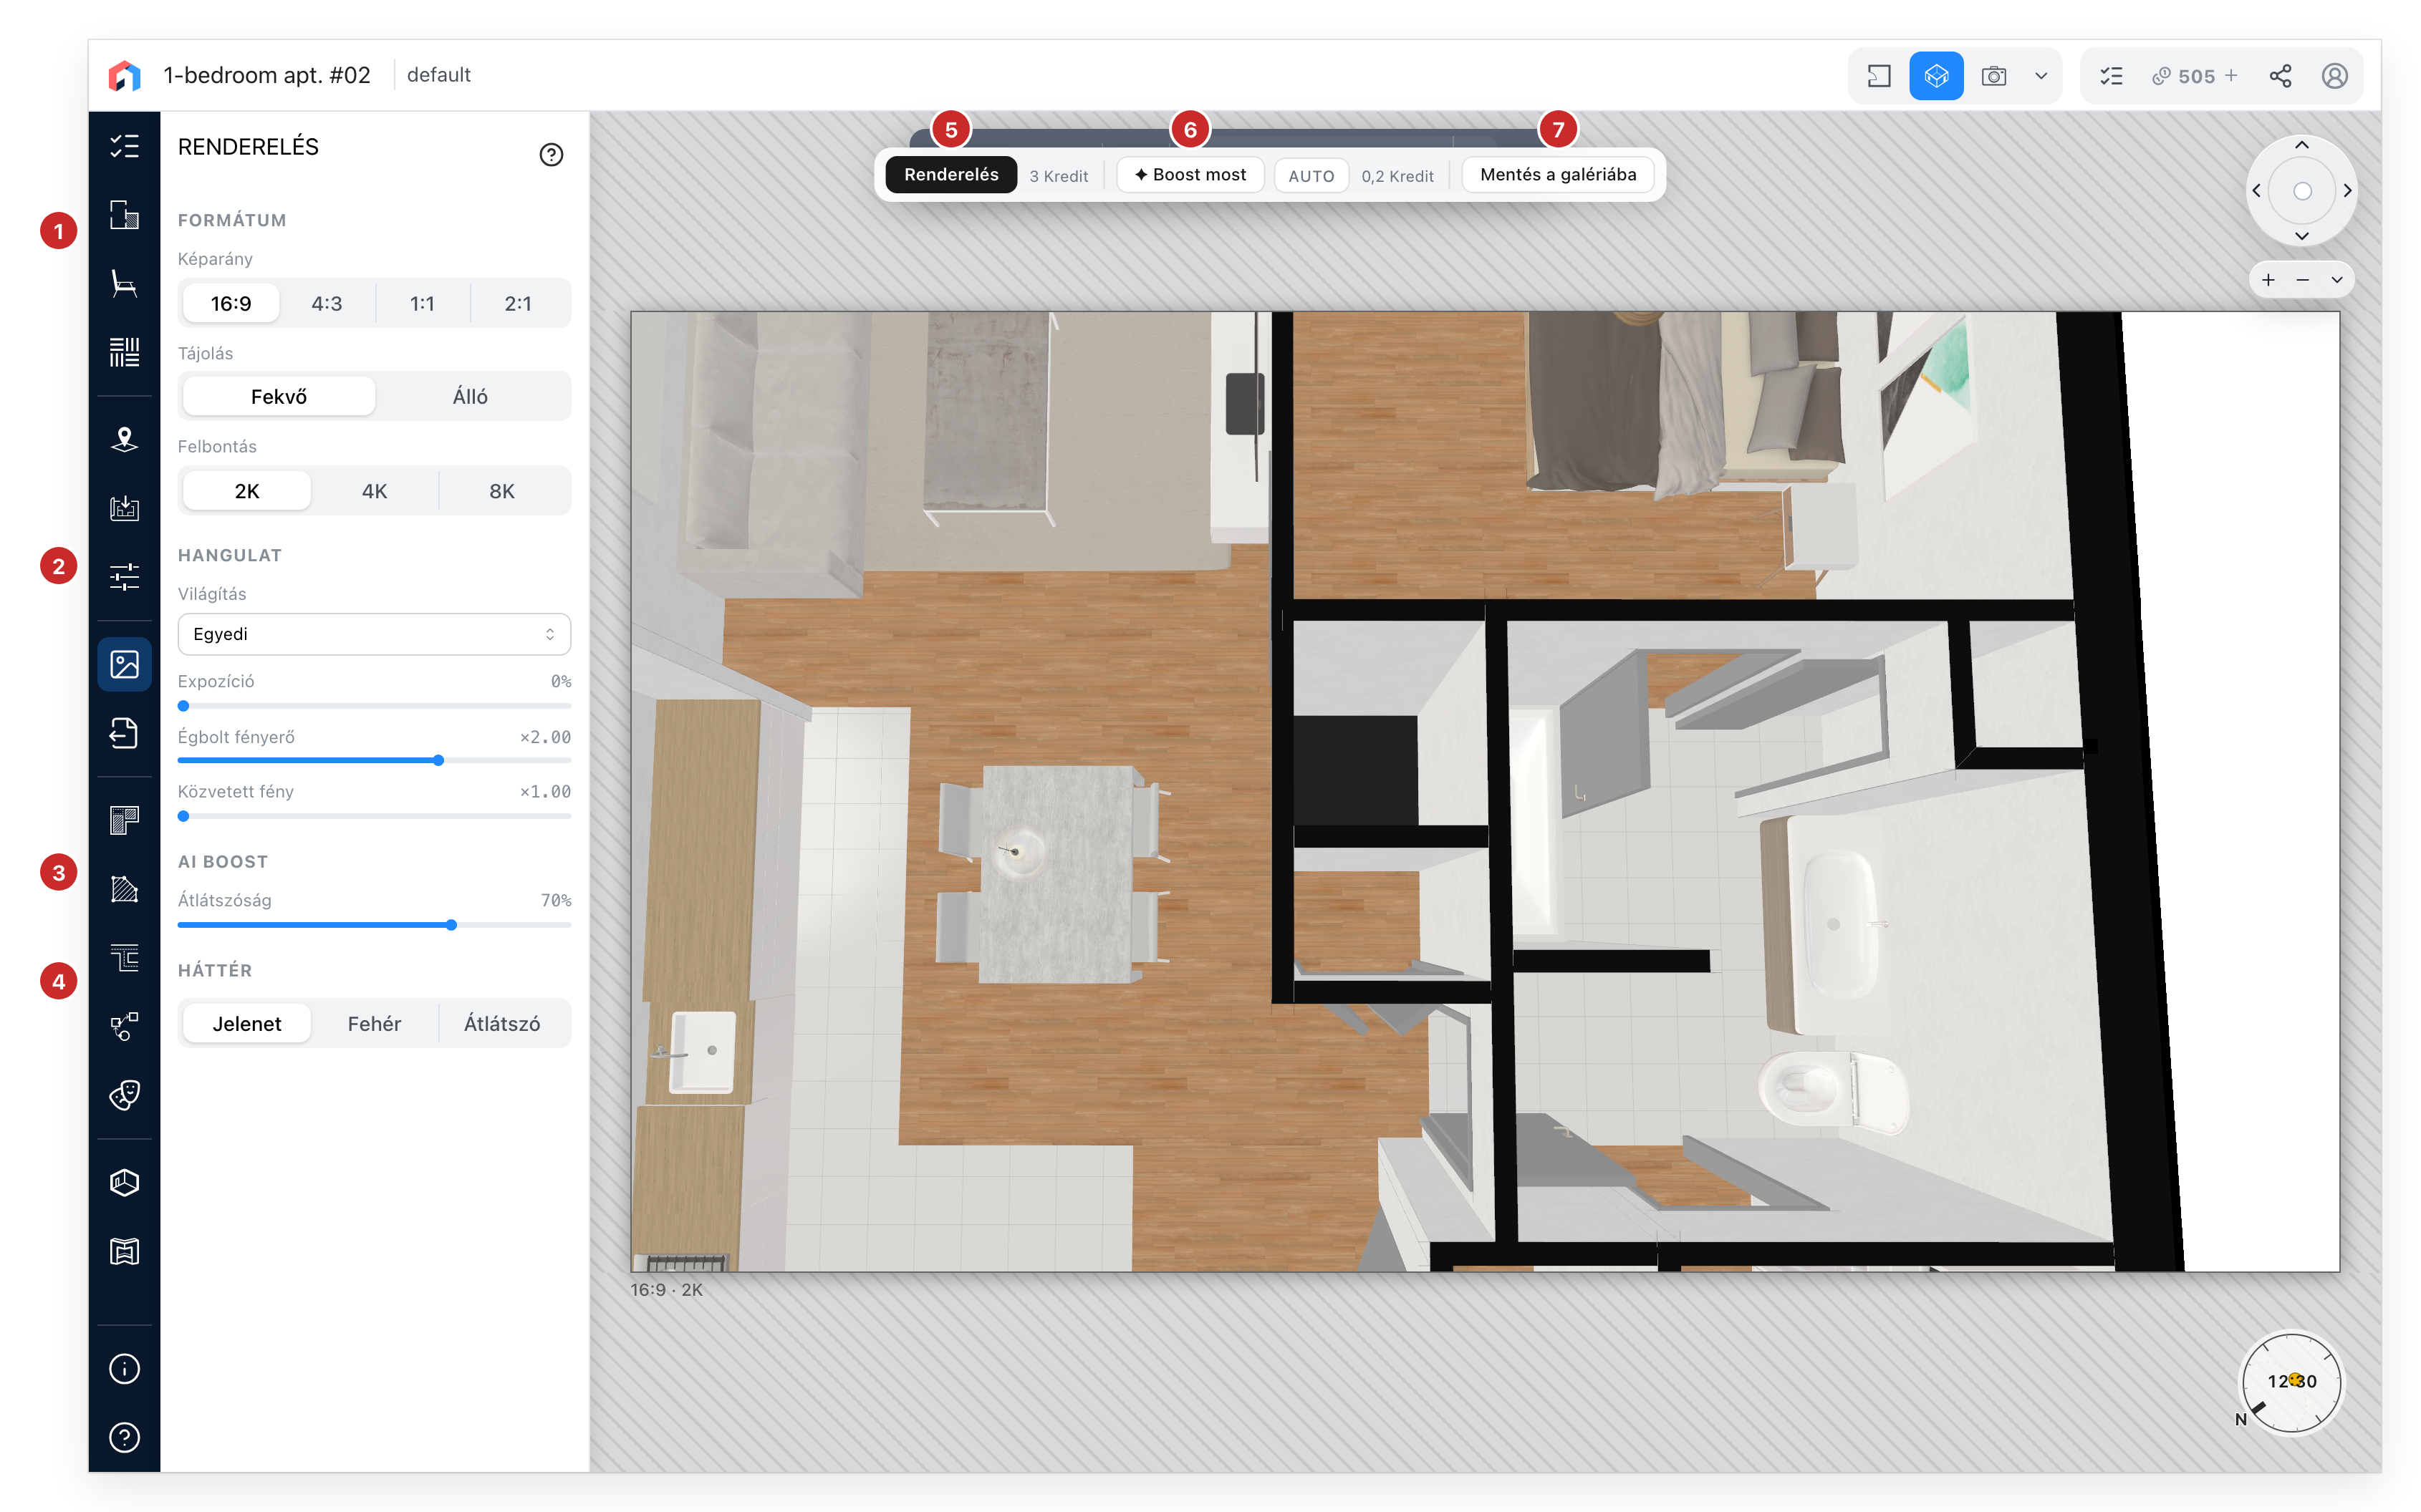
Task: Select the 1:1 aspect ratio
Action: [x=422, y=304]
